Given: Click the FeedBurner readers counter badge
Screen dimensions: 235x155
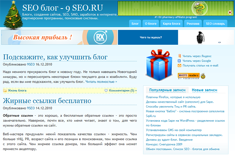Looking at the screenshot, I should 188,76.
